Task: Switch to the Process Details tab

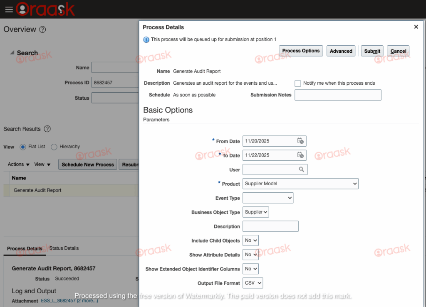Action: click(25, 248)
